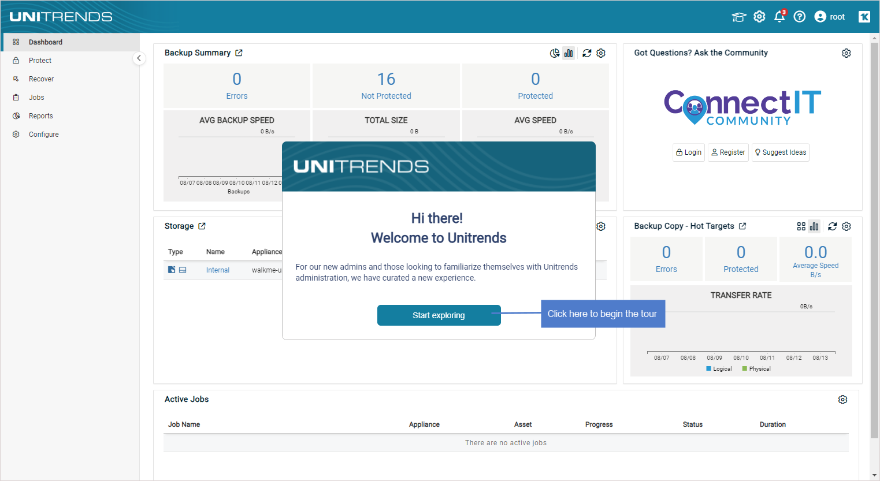Open Community tile settings gear
Image resolution: width=880 pixels, height=481 pixels.
tap(846, 53)
